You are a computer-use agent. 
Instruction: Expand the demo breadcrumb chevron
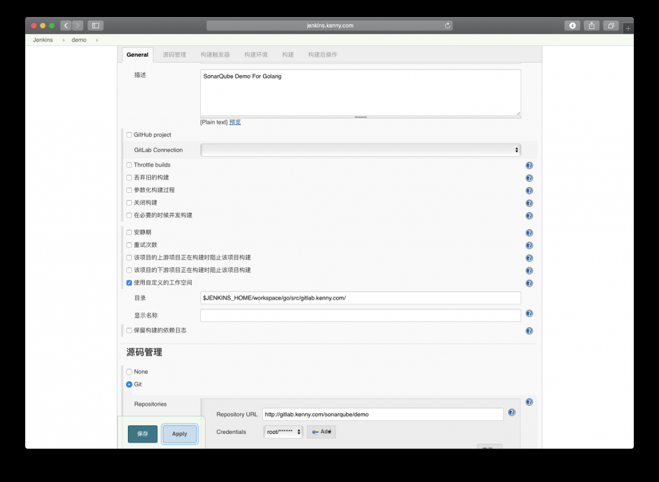(96, 40)
